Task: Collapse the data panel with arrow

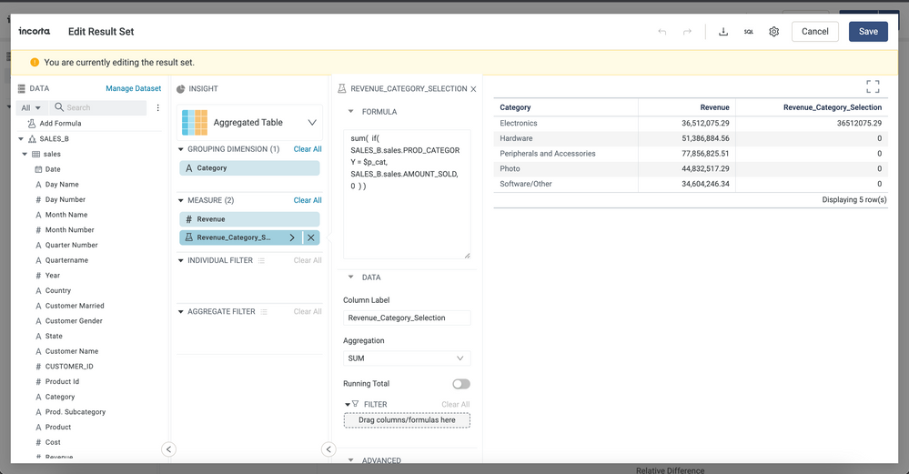Action: coord(168,449)
